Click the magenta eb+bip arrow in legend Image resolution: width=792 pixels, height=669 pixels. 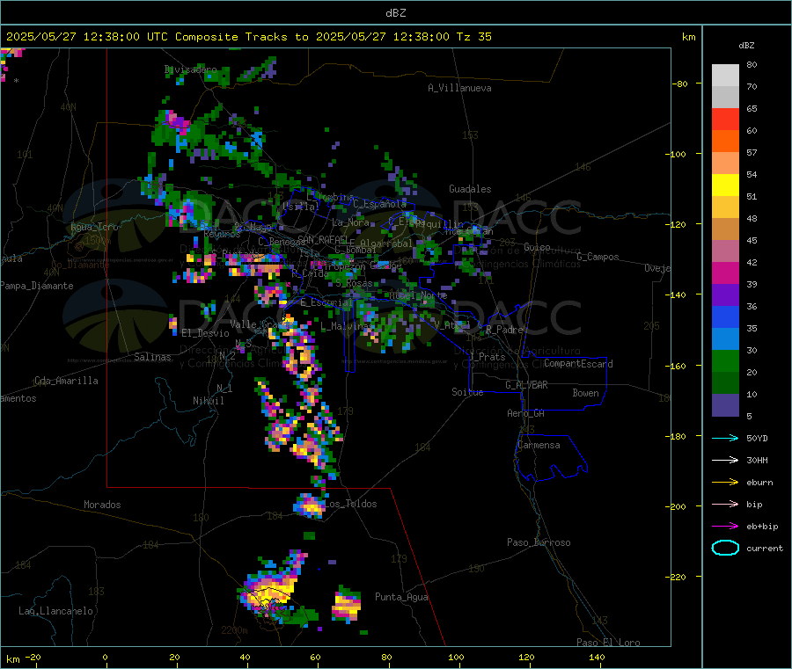point(725,526)
